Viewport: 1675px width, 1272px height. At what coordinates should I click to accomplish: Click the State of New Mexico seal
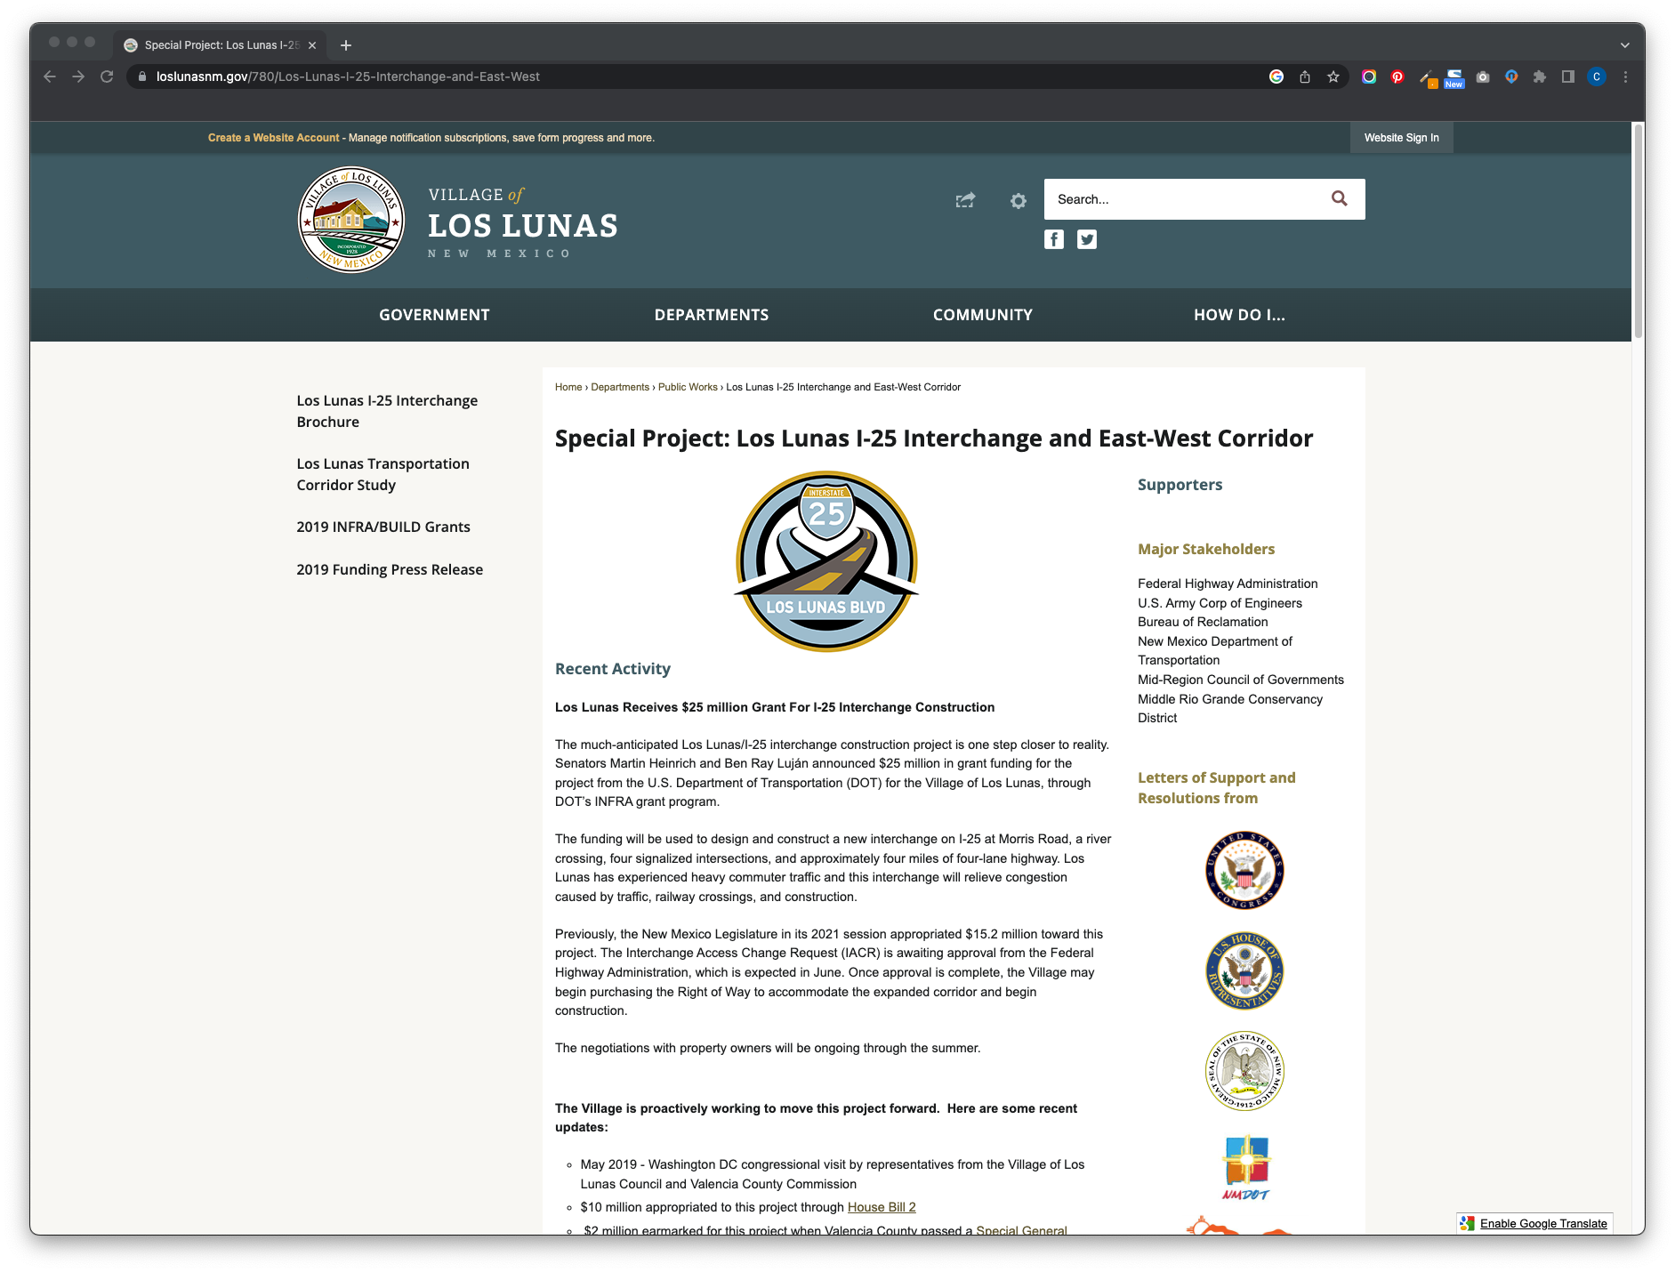click(x=1244, y=1071)
